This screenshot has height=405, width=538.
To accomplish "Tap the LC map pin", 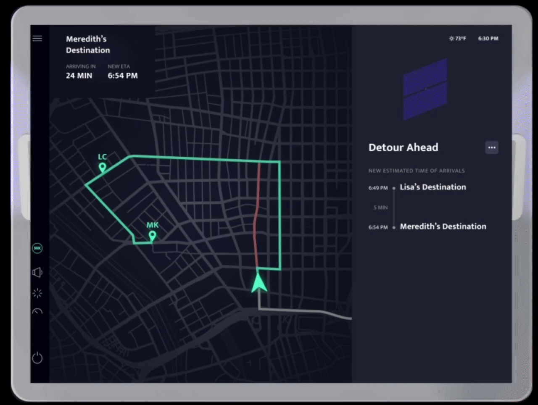I will pyautogui.click(x=102, y=168).
